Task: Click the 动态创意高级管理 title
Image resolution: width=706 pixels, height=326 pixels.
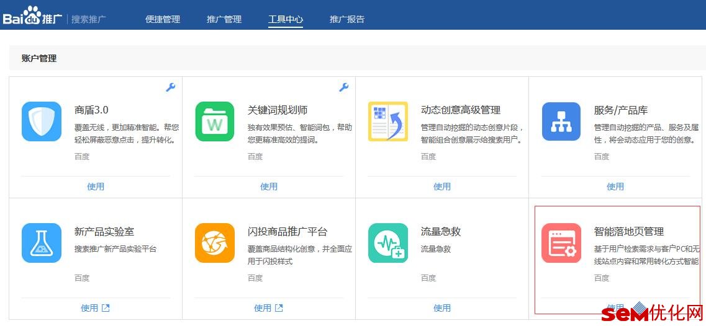Action: [461, 110]
